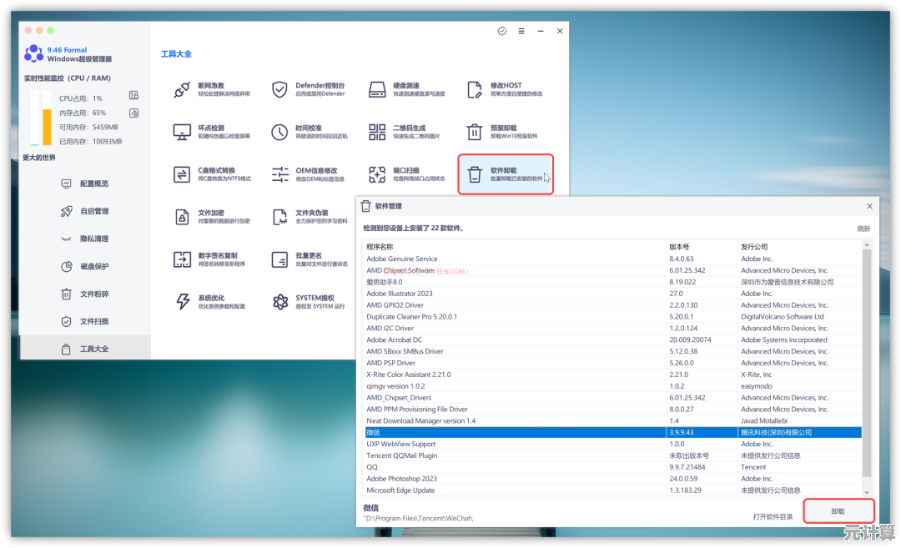This screenshot has width=901, height=548.
Task: Click the icon beside CPU占用 readout
Action: pos(133,95)
